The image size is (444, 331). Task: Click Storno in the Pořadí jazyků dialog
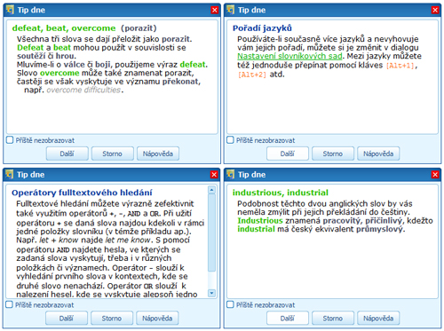click(x=333, y=154)
